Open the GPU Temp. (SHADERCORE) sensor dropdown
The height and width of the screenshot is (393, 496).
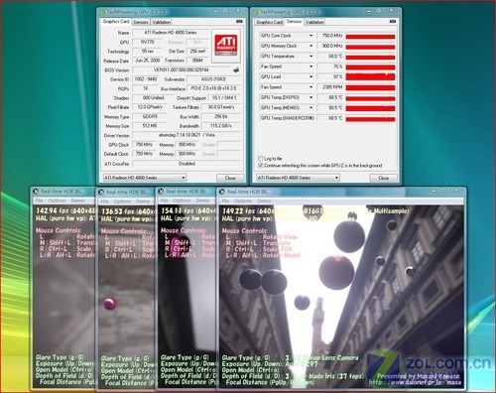[x=310, y=118]
